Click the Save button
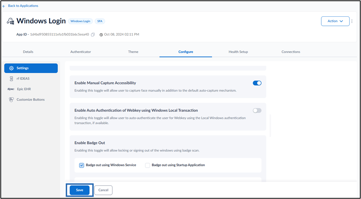 80,190
